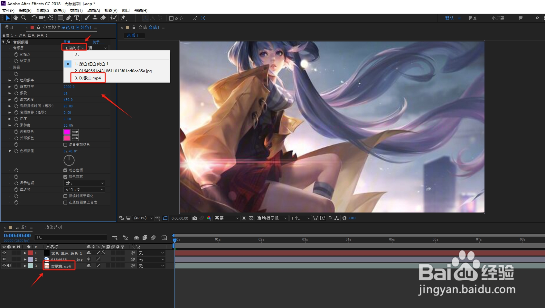The width and height of the screenshot is (545, 308).
Task: Enable the 在原始图像上合成 checkbox
Action: tap(65, 203)
